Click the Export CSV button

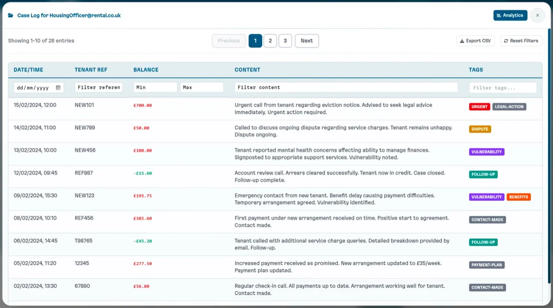tap(476, 41)
